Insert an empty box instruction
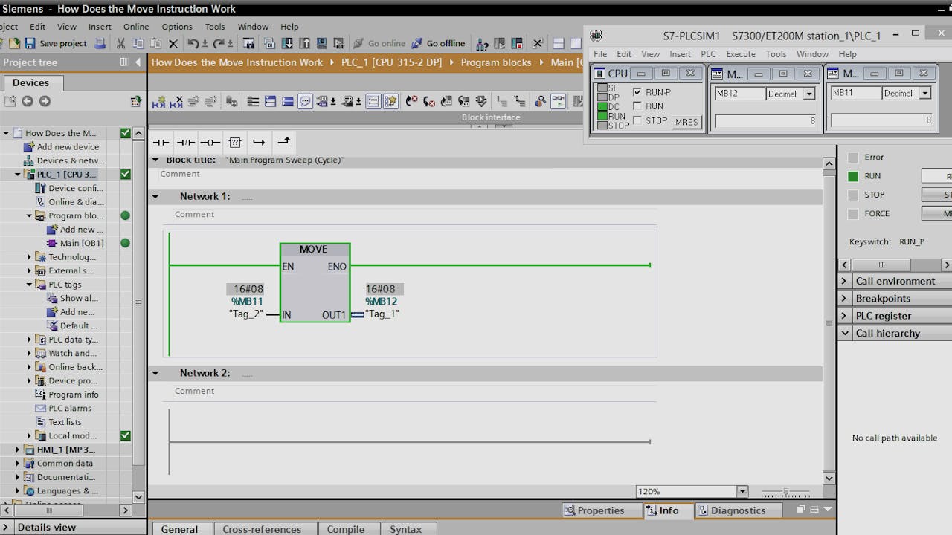Viewport: 952px width, 535px height. [234, 142]
